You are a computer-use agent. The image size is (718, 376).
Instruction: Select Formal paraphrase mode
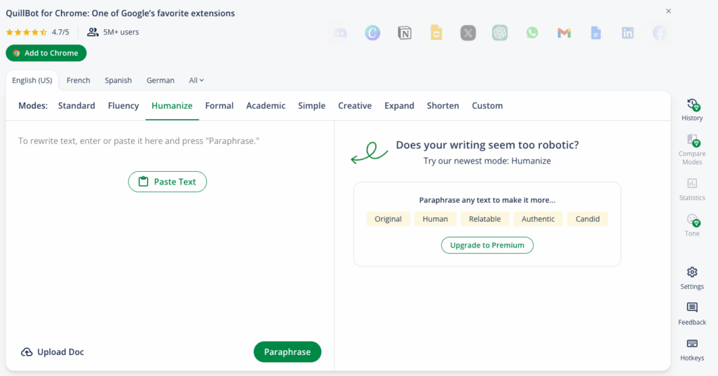[x=219, y=106]
